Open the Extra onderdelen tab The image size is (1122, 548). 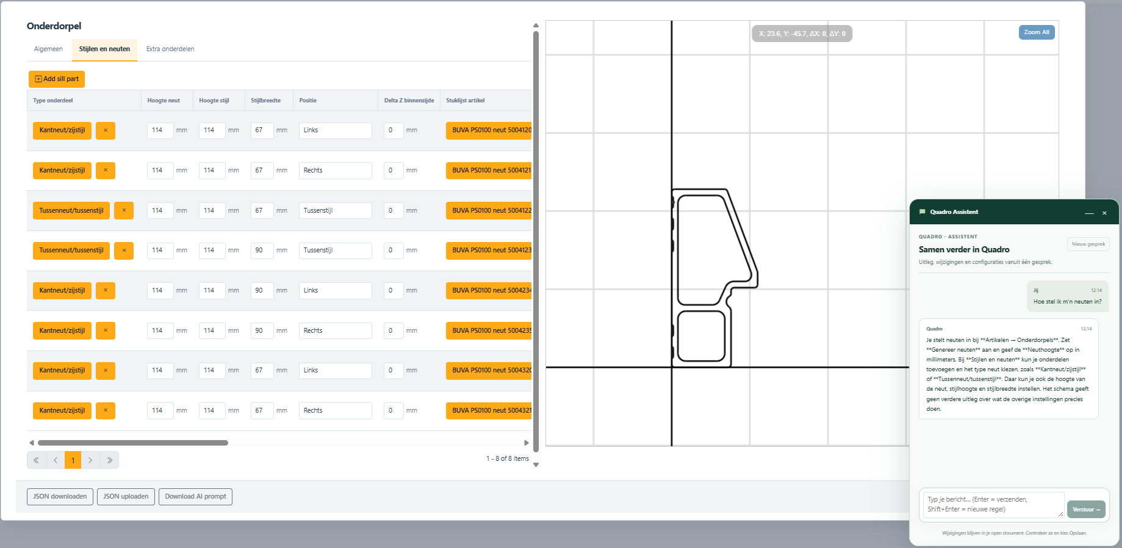170,49
